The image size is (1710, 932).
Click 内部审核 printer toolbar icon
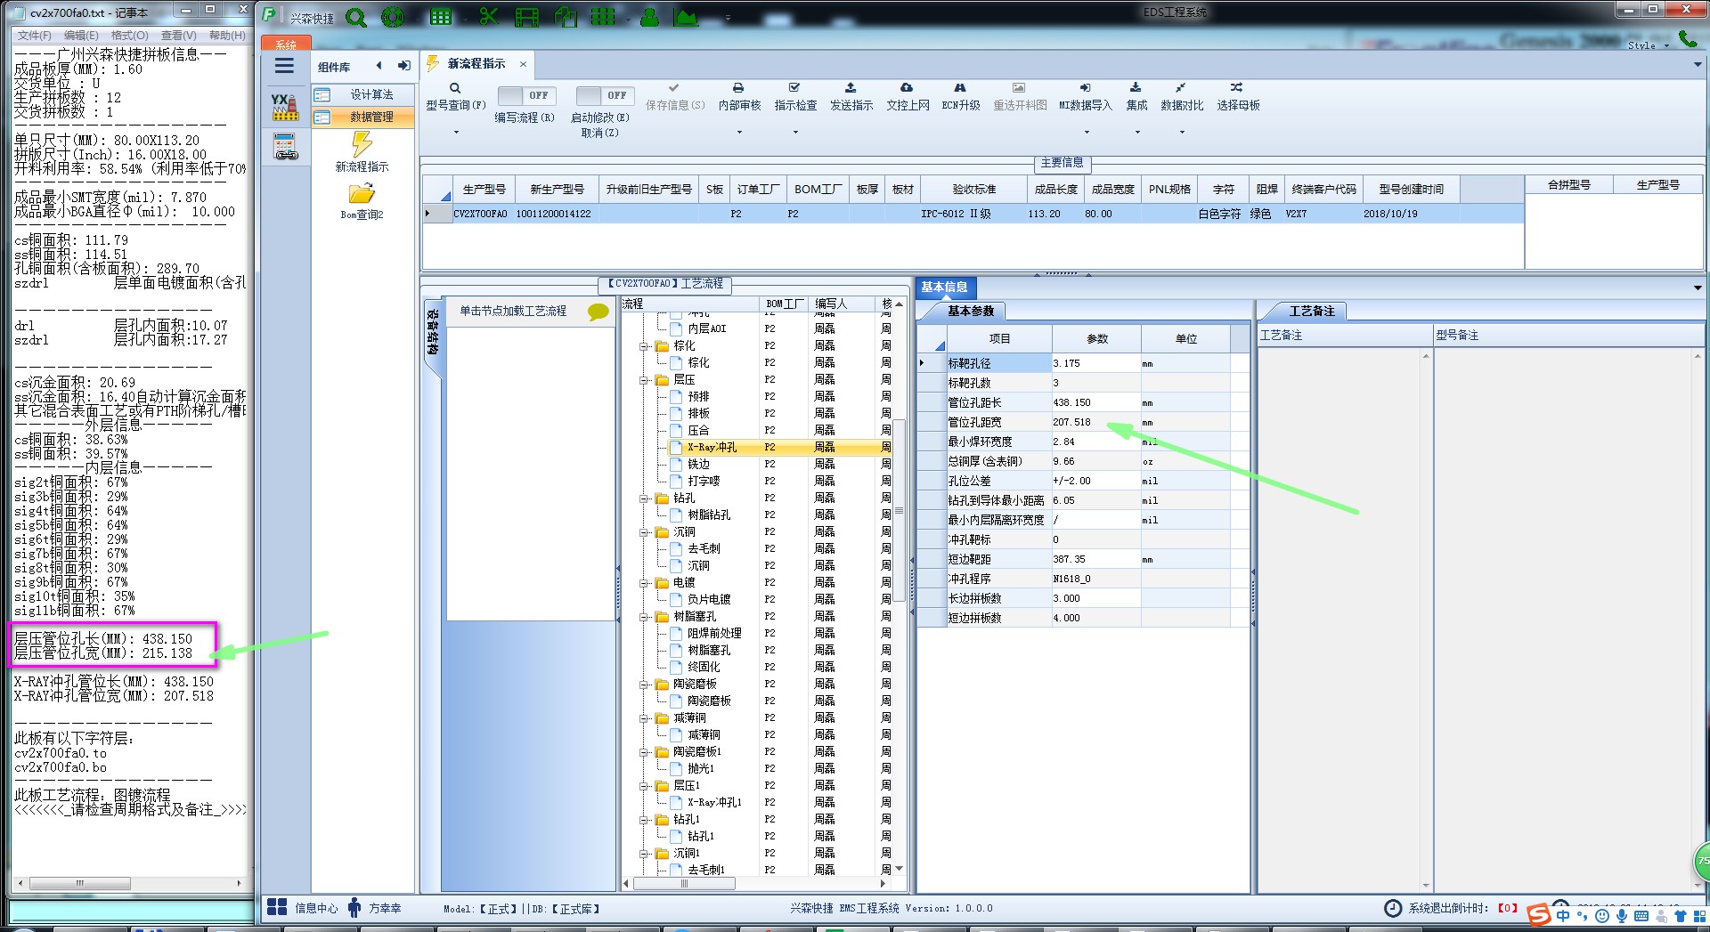738,88
